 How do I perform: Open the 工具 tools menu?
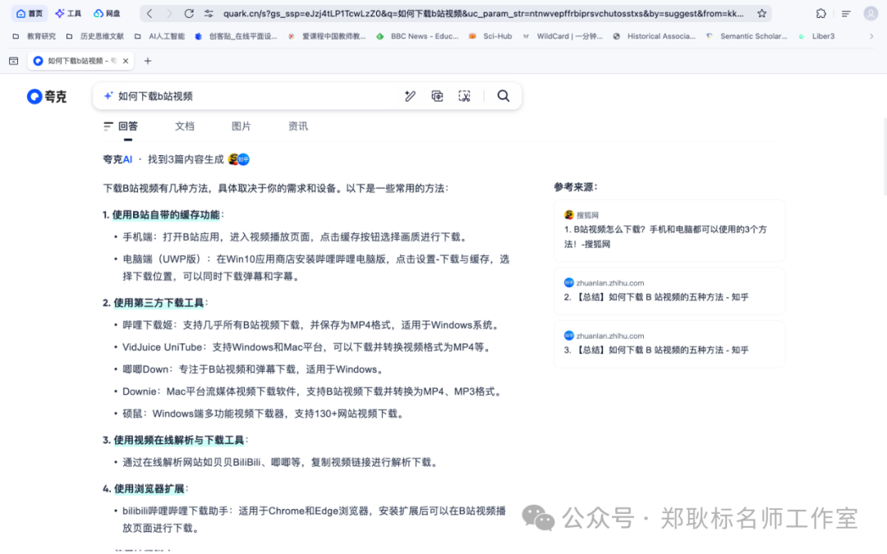coord(68,13)
